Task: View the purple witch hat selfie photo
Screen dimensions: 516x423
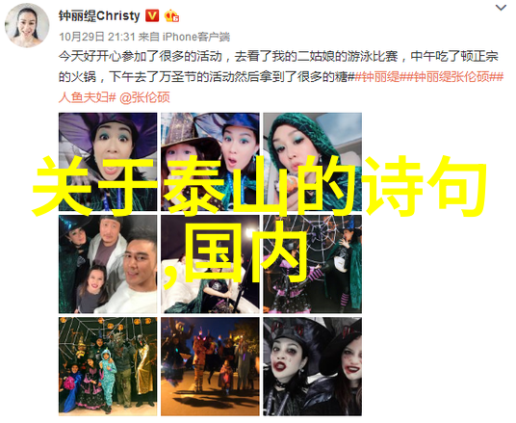Action: click(108, 162)
